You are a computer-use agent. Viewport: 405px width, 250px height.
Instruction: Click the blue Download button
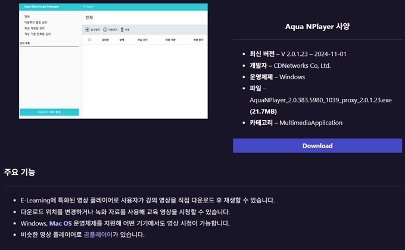(317, 146)
